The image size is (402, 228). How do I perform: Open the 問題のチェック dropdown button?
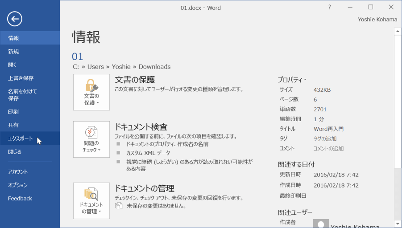click(x=91, y=139)
